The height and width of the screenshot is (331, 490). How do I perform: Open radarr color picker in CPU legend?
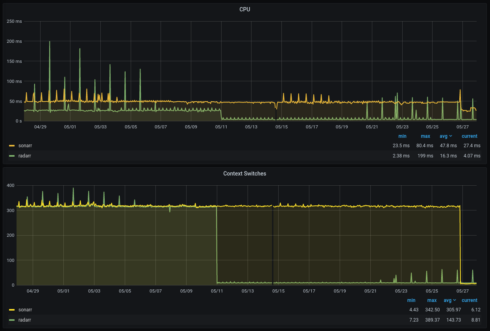pos(12,156)
